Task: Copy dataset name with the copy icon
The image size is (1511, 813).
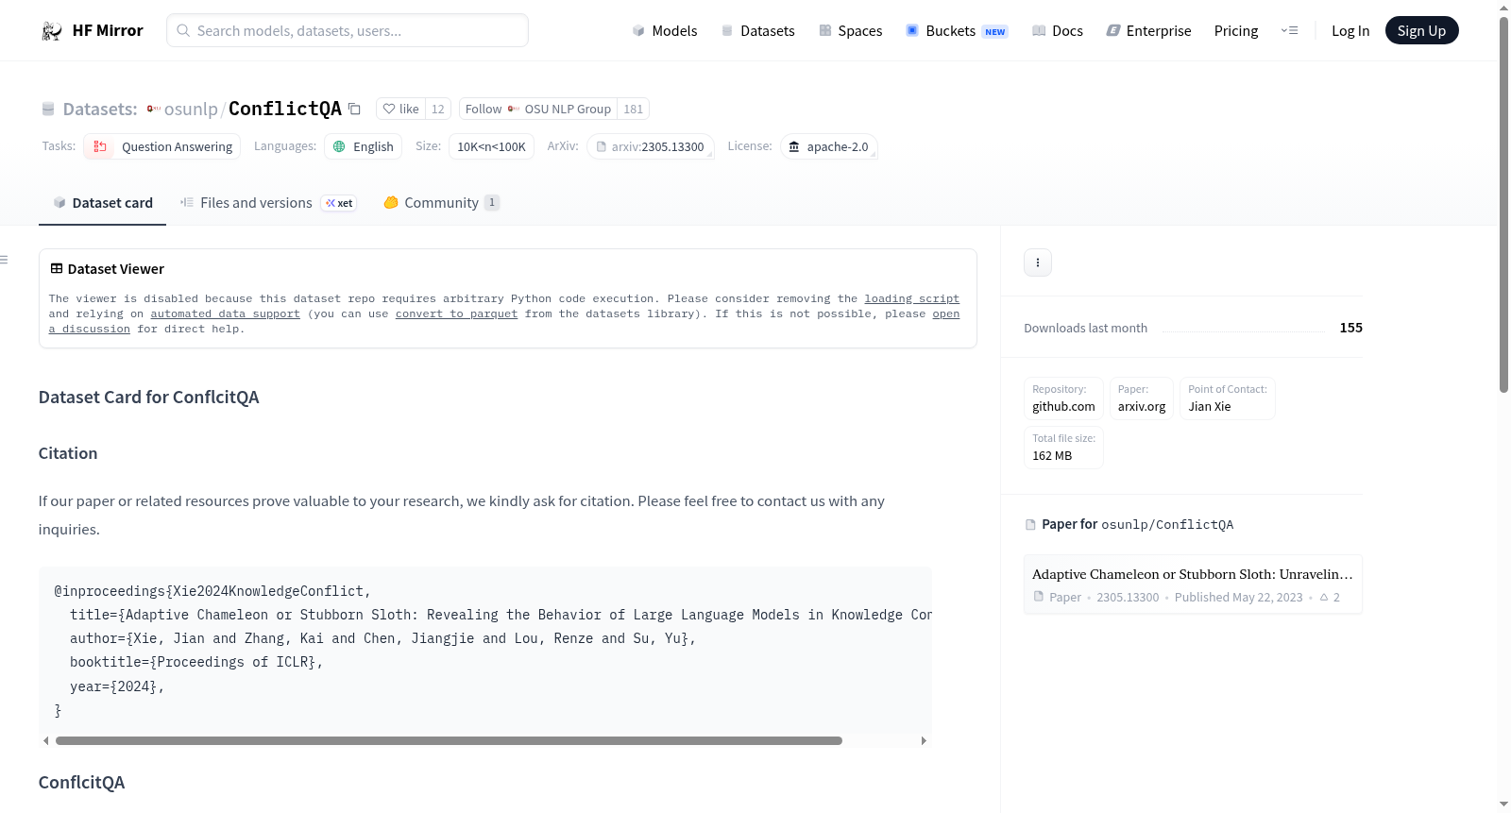Action: click(354, 109)
